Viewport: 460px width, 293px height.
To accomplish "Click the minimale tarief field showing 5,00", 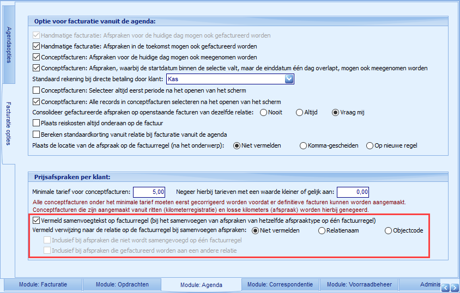I will pyautogui.click(x=149, y=192).
